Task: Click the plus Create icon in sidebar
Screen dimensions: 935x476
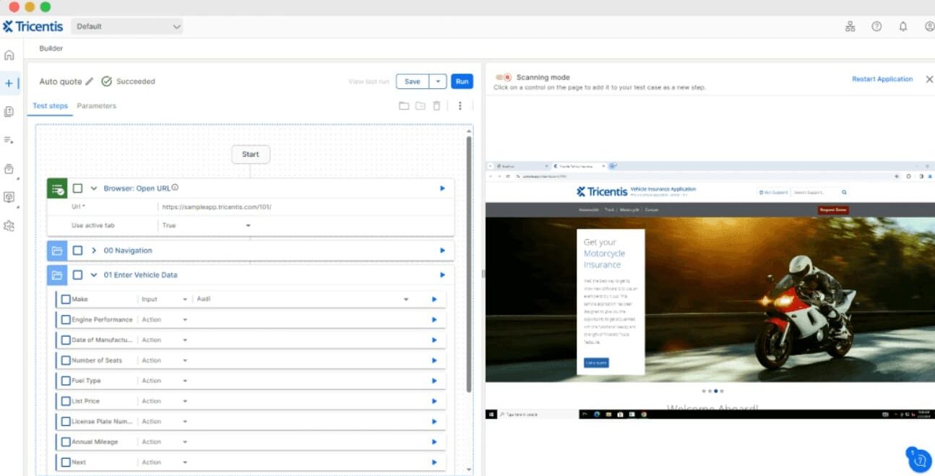Action: click(9, 83)
